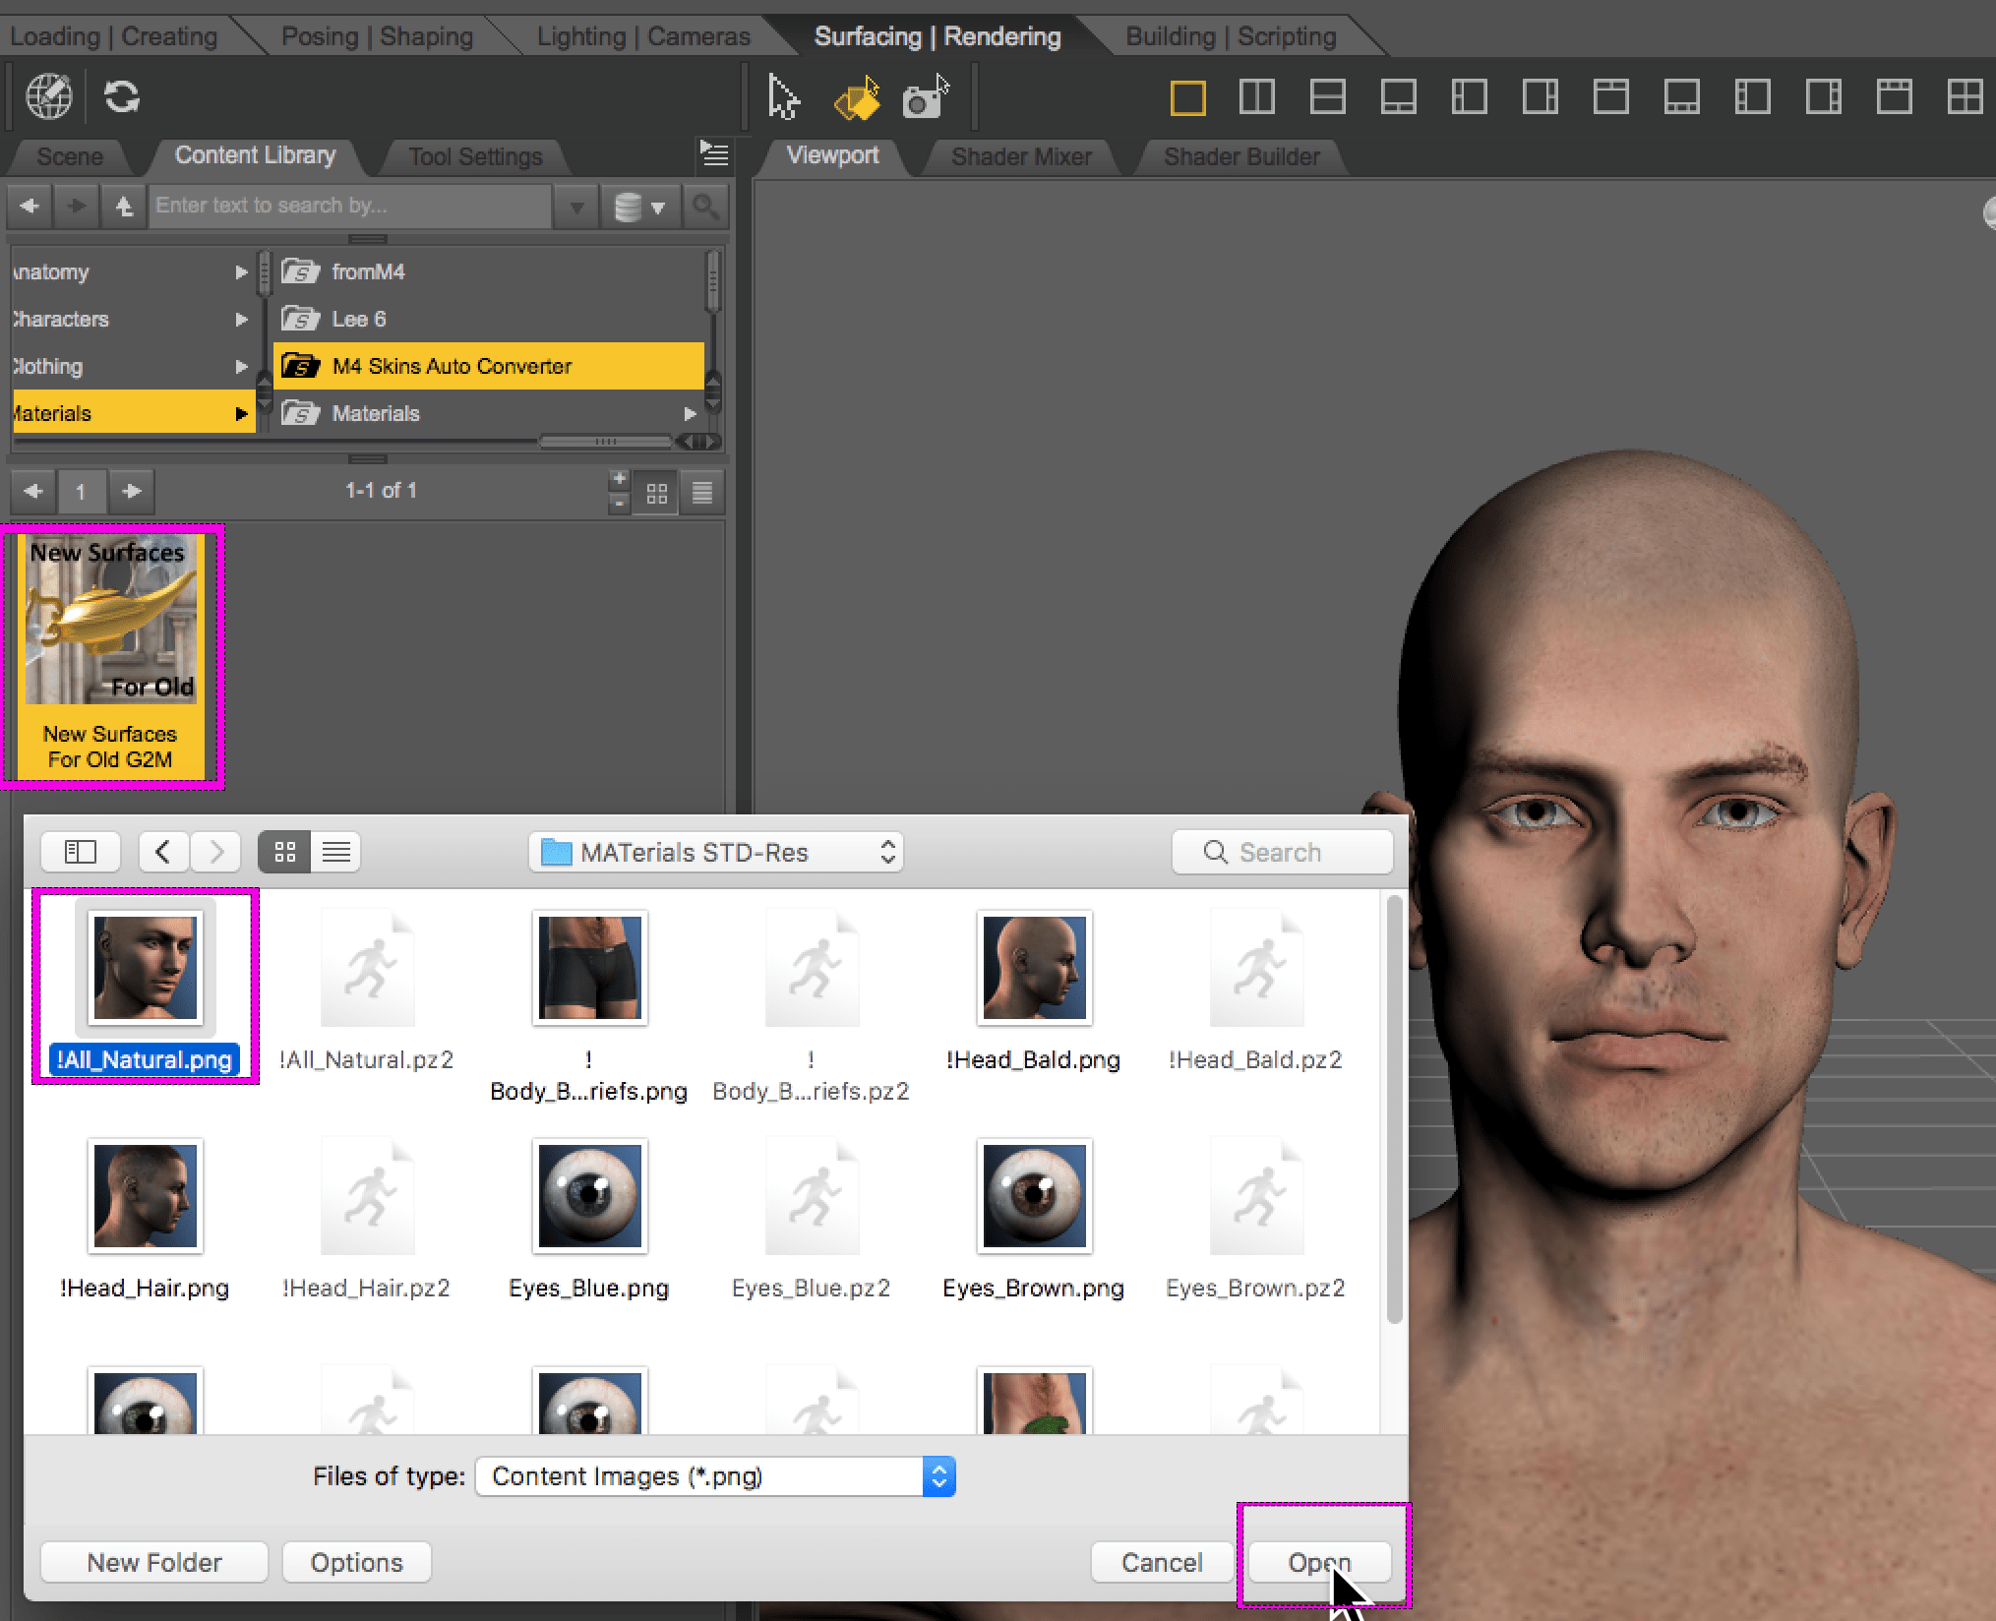Open the Posing | Shaping activity tab
Viewport: 1996px width, 1621px height.
coord(377,36)
